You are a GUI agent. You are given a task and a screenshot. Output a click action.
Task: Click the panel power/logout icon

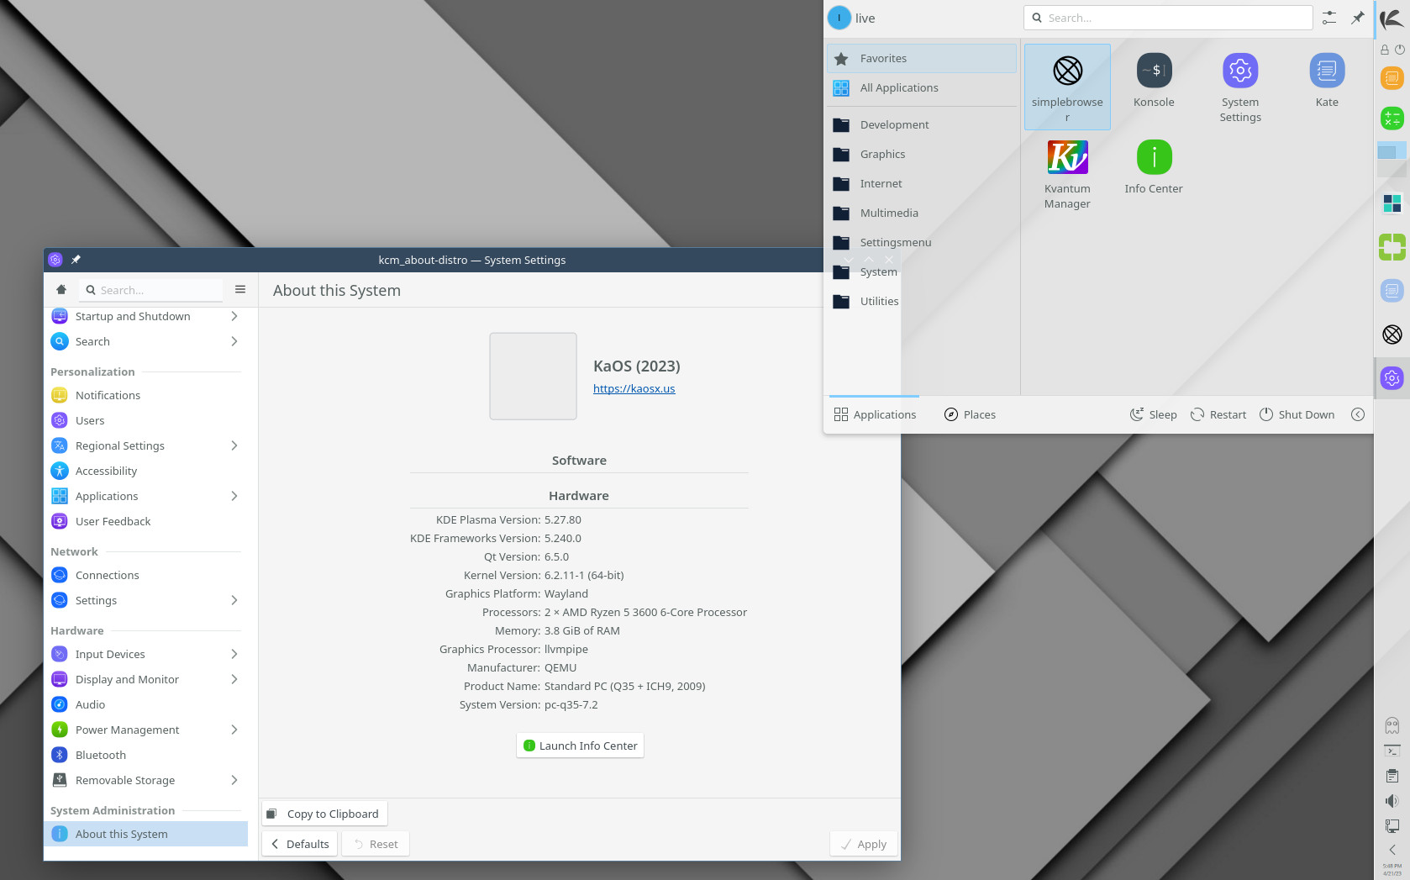1400,50
